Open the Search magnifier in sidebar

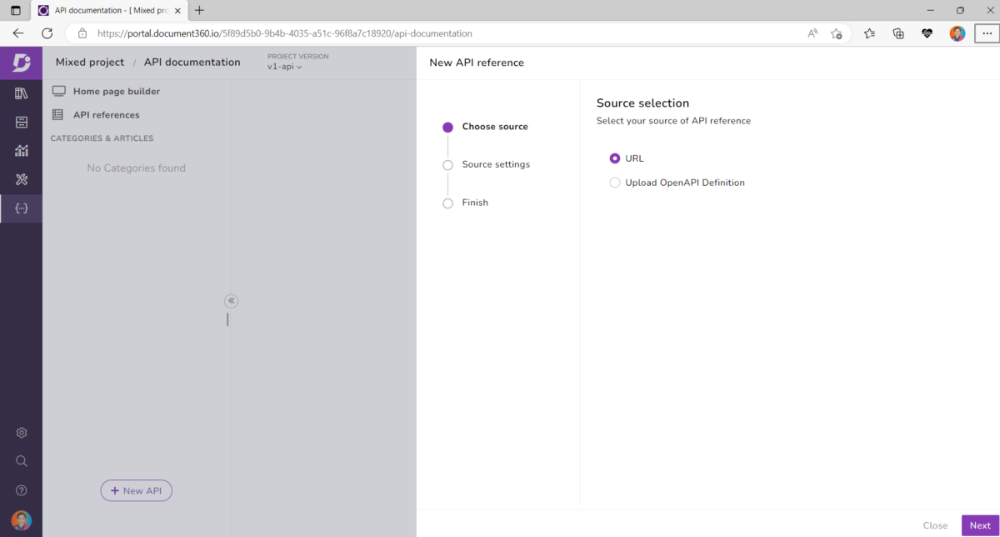(x=22, y=461)
